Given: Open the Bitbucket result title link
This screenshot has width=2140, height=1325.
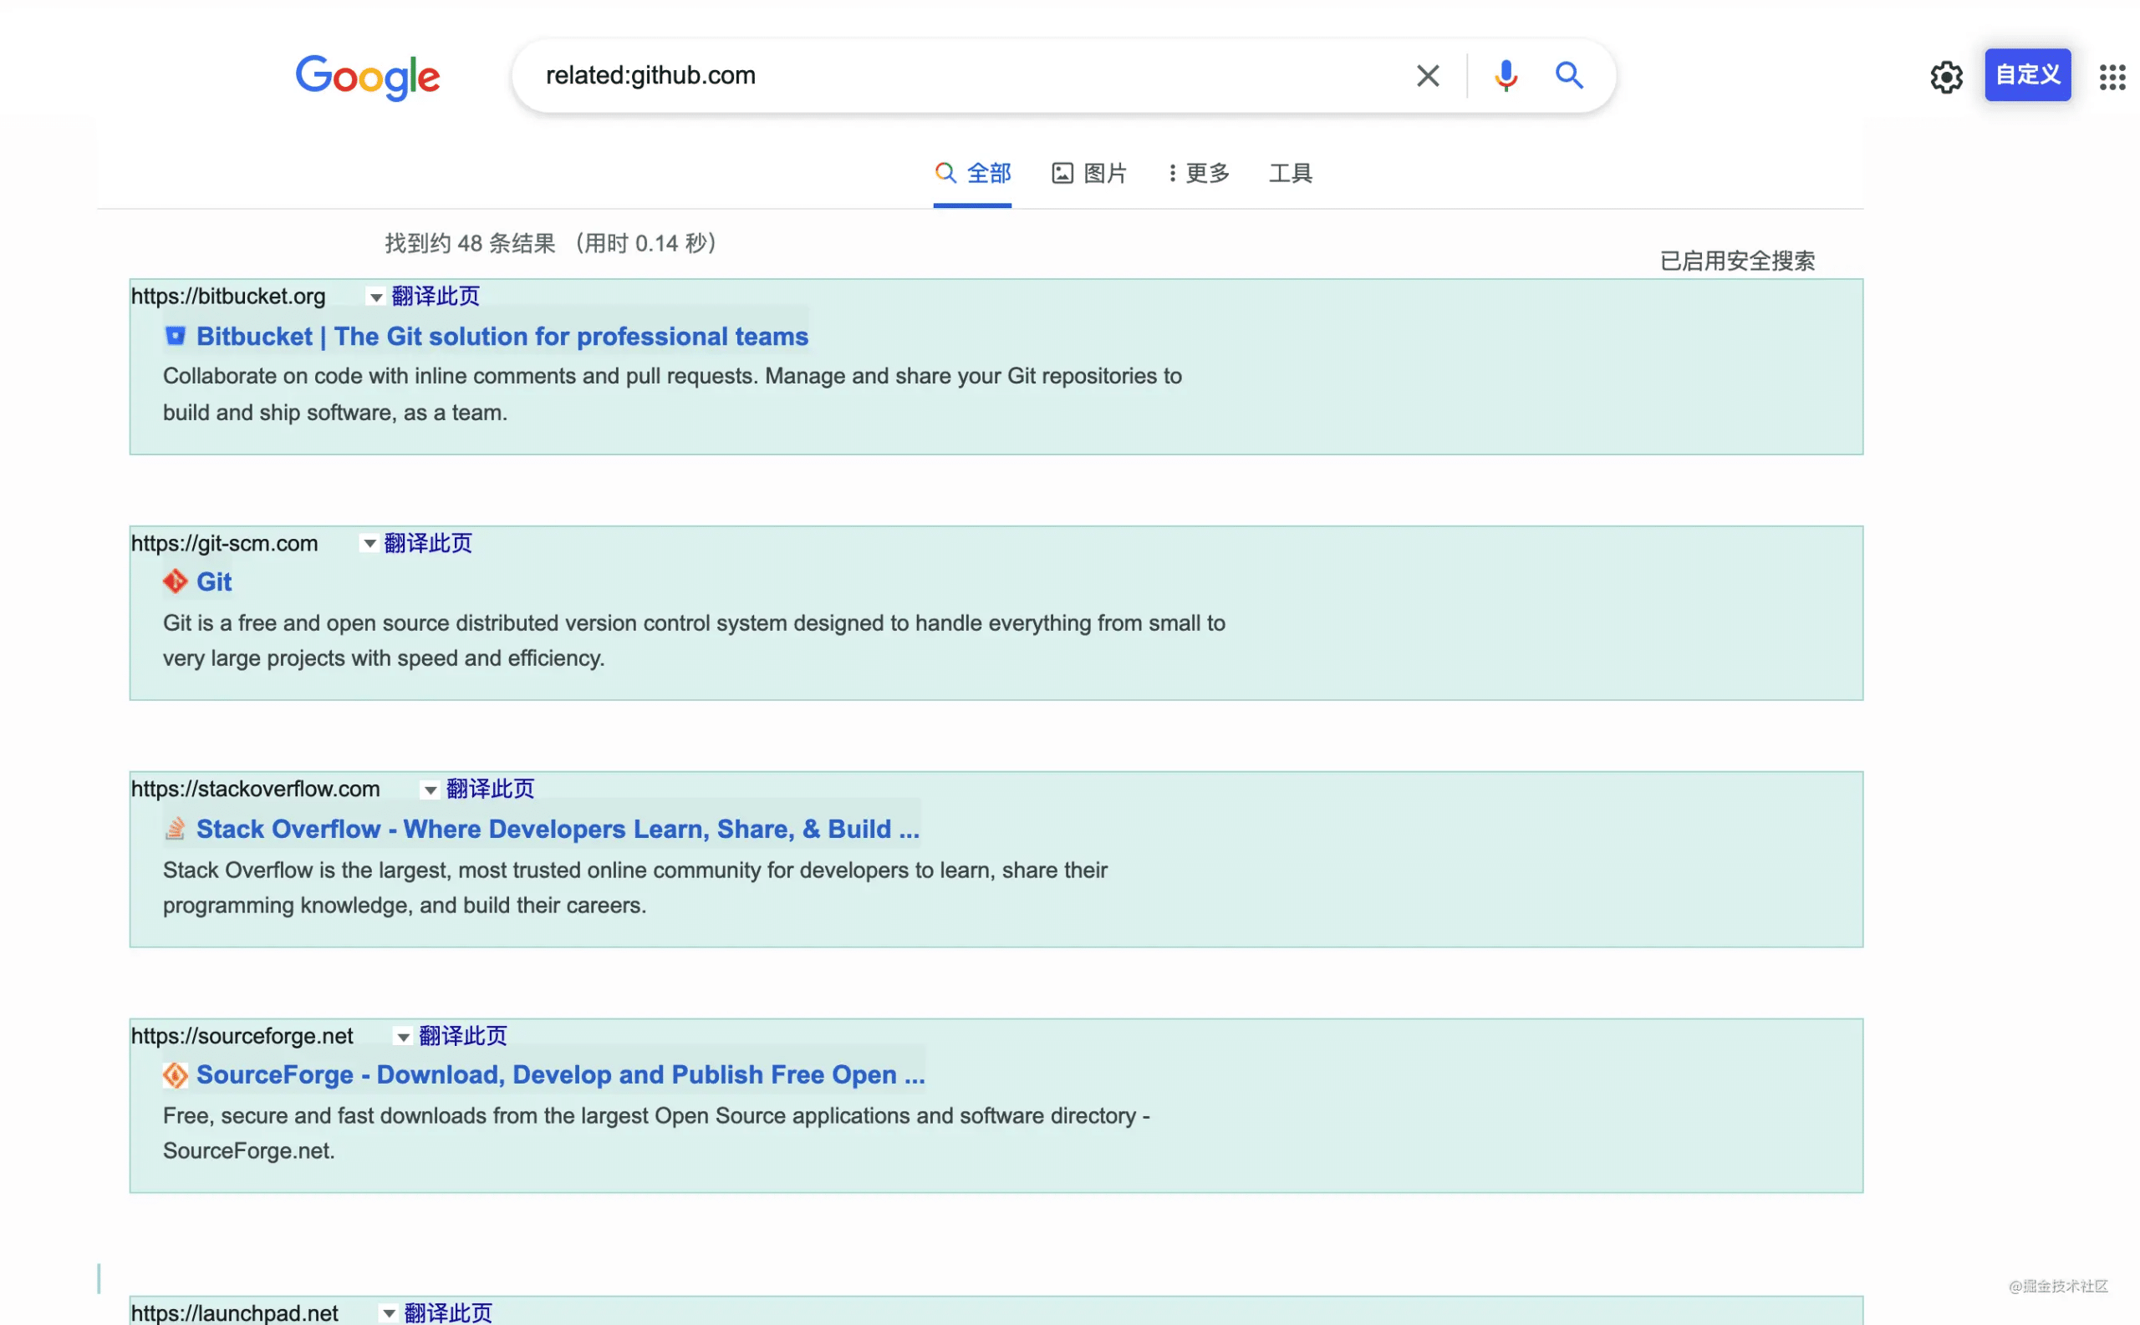Looking at the screenshot, I should pyautogui.click(x=502, y=337).
